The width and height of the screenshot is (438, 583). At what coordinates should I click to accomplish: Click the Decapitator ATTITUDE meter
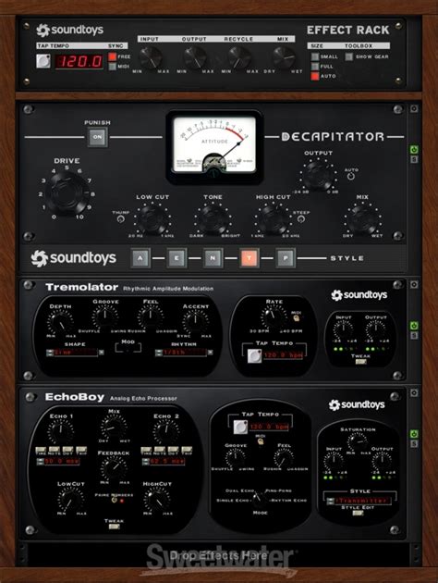pyautogui.click(x=214, y=145)
